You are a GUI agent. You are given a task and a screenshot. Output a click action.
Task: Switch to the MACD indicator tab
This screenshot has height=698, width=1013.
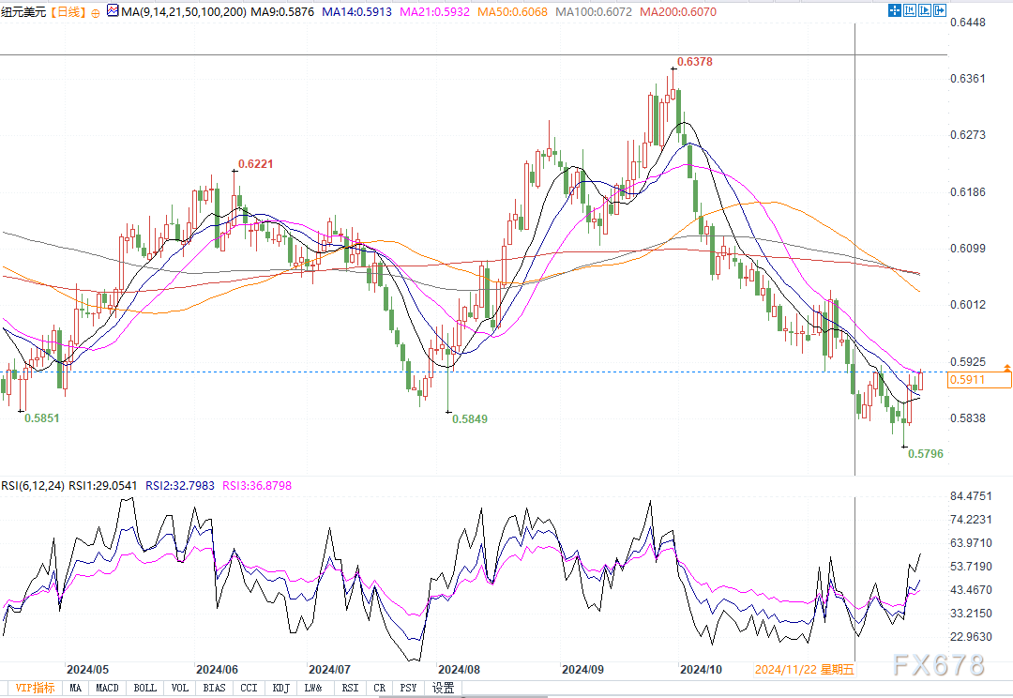pos(107,688)
